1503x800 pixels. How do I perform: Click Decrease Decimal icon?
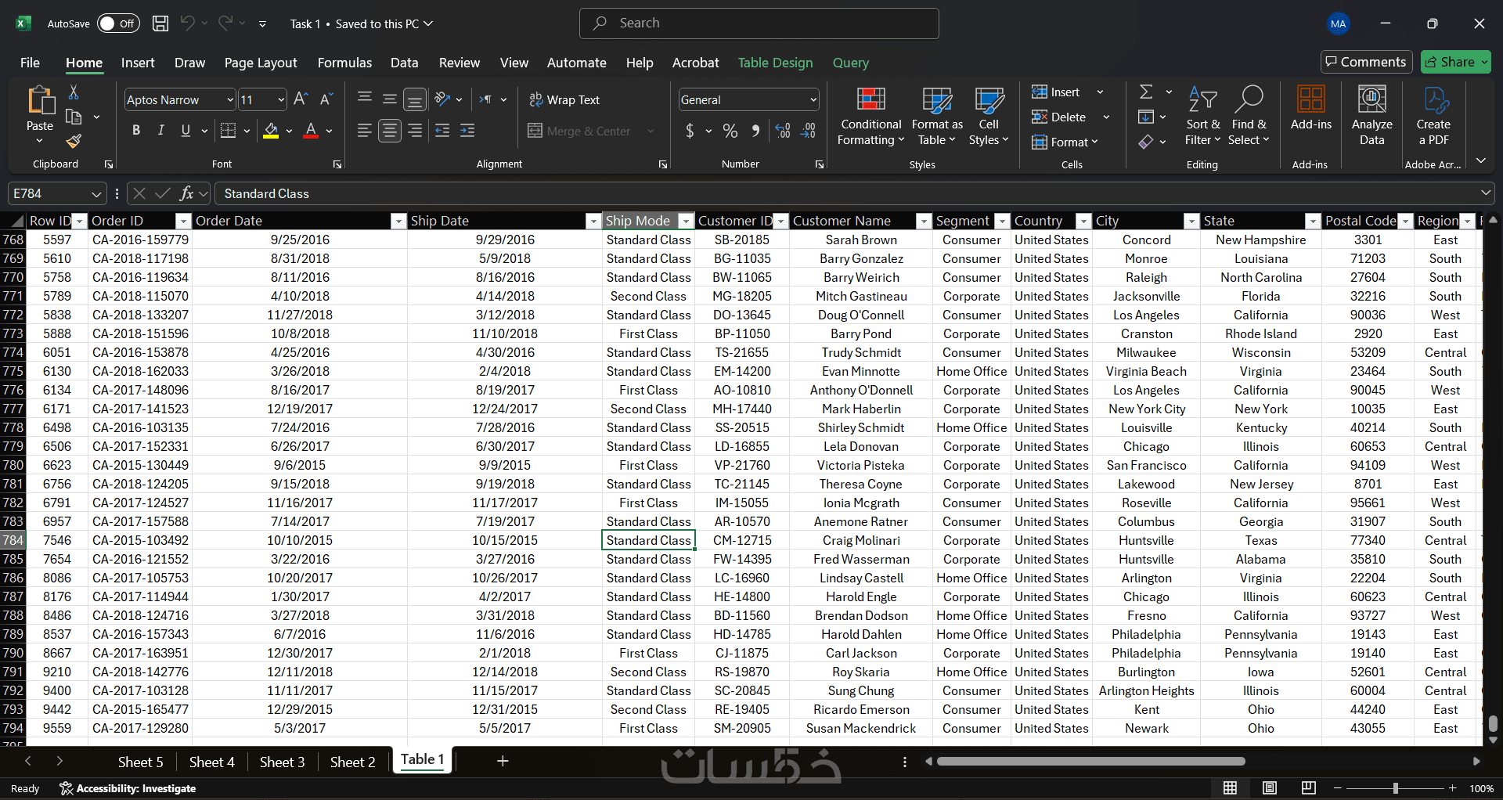tap(809, 131)
